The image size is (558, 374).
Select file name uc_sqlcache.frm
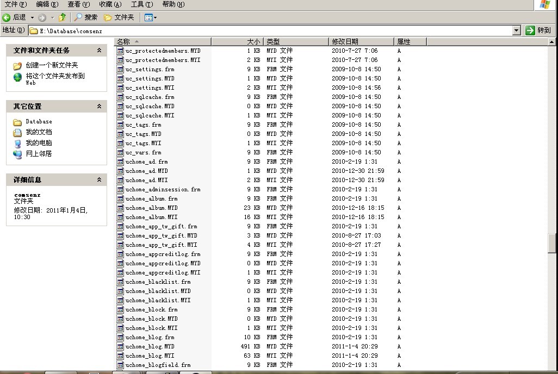(150, 97)
